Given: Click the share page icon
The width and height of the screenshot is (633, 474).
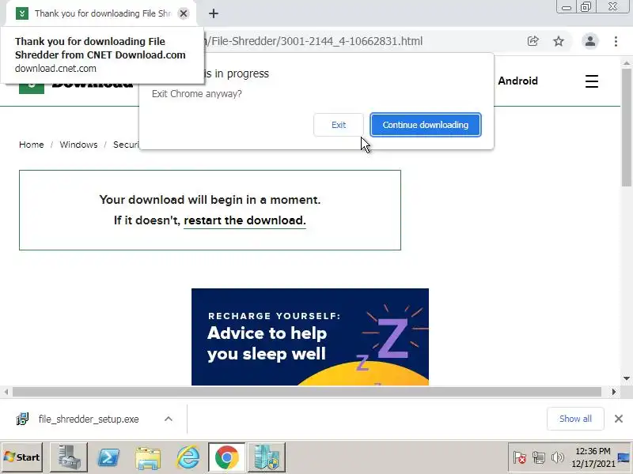Looking at the screenshot, I should (x=533, y=41).
